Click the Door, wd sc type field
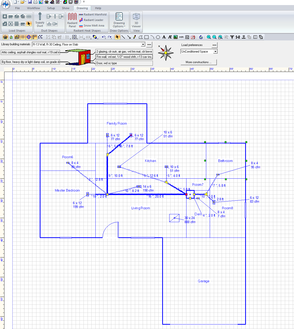294x329 pixels. (x=124, y=63)
